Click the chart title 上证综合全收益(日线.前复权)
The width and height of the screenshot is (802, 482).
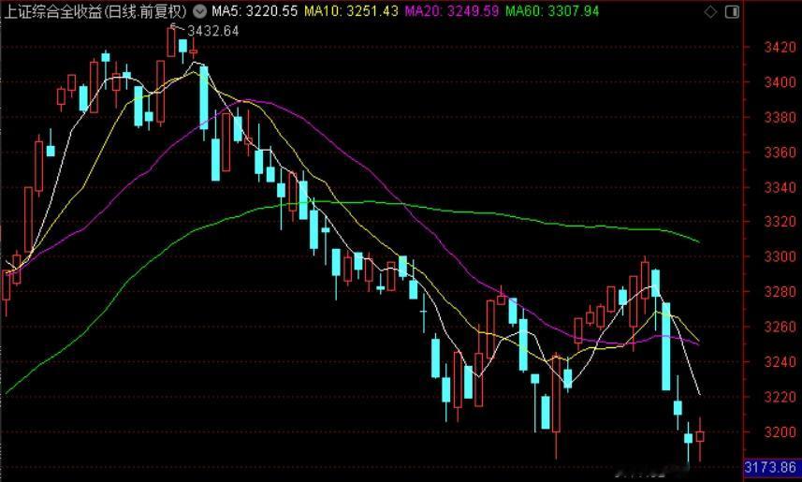[x=95, y=11]
